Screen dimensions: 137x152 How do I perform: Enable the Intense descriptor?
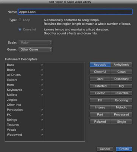[100, 108]
